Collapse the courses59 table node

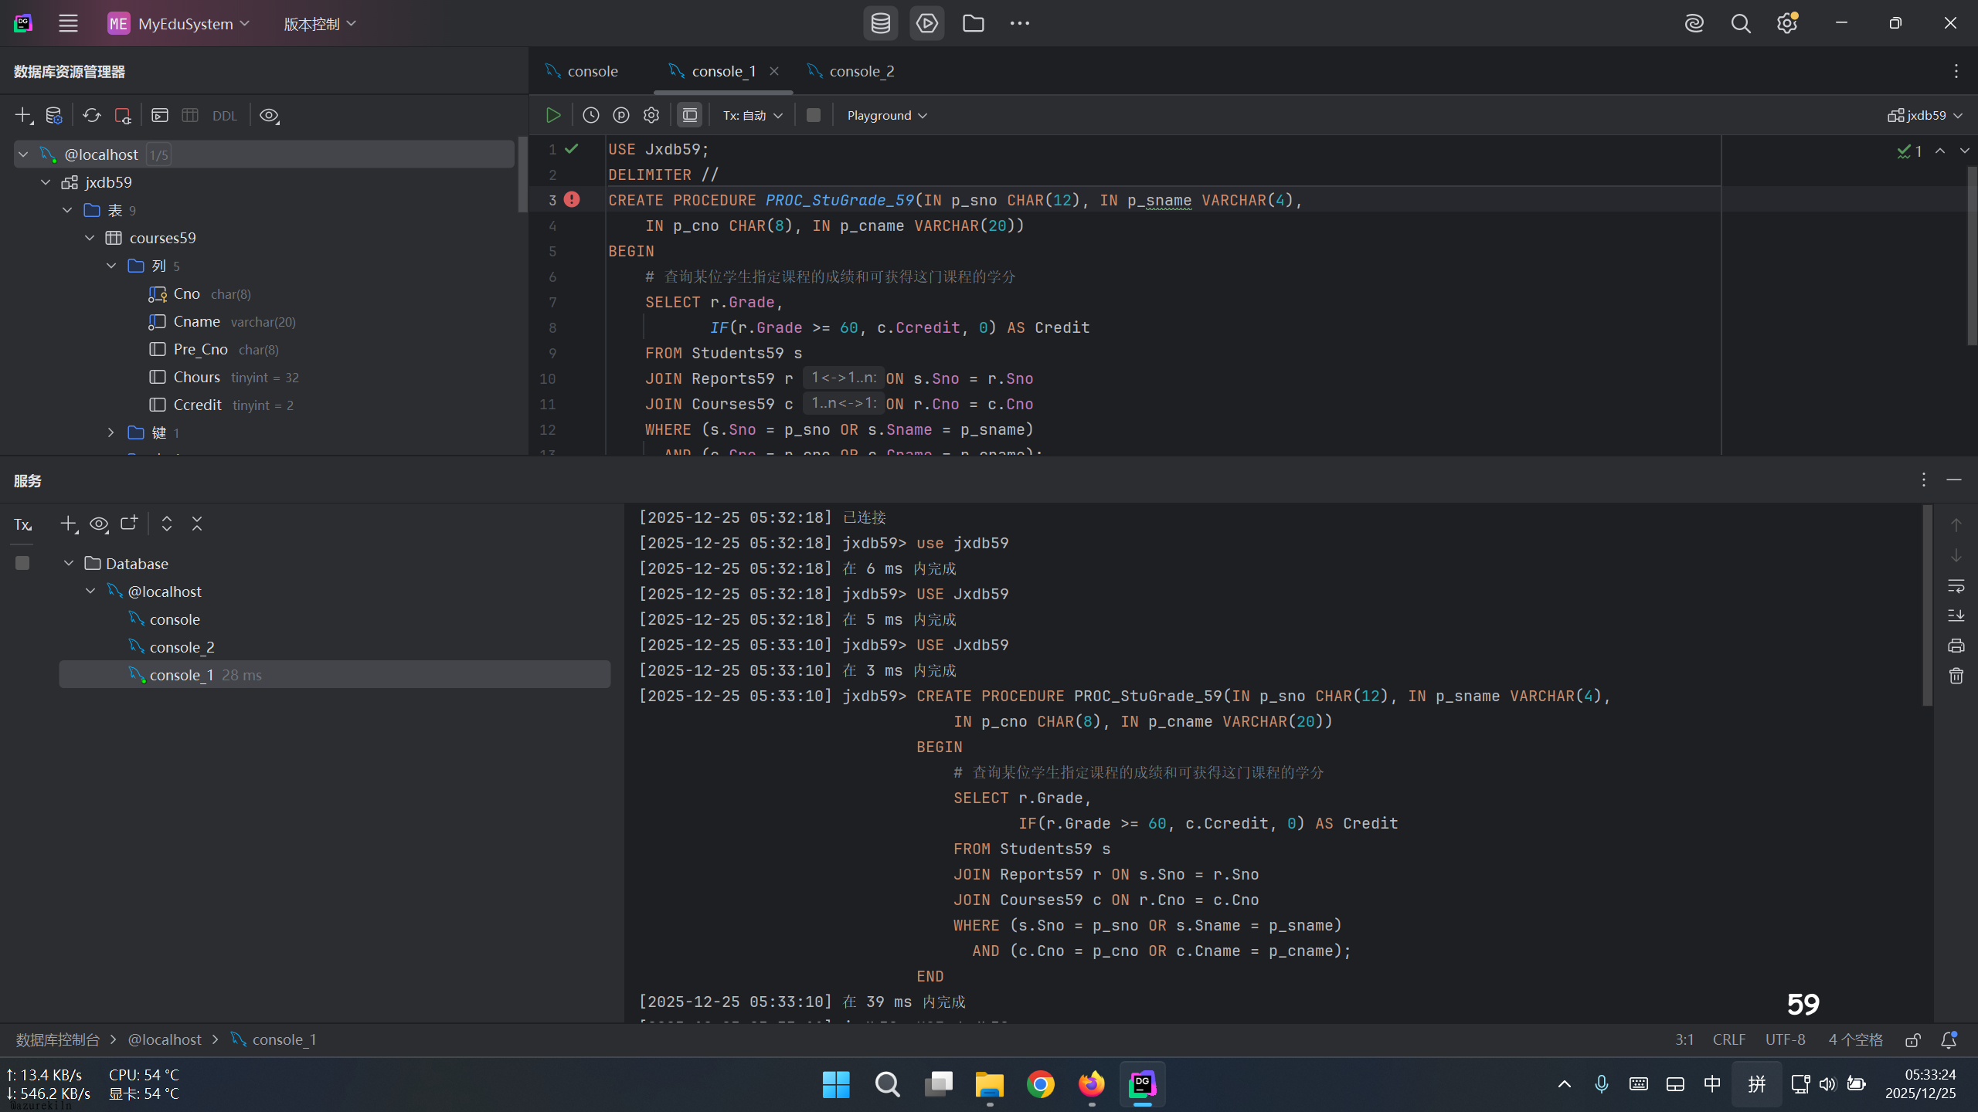click(90, 238)
